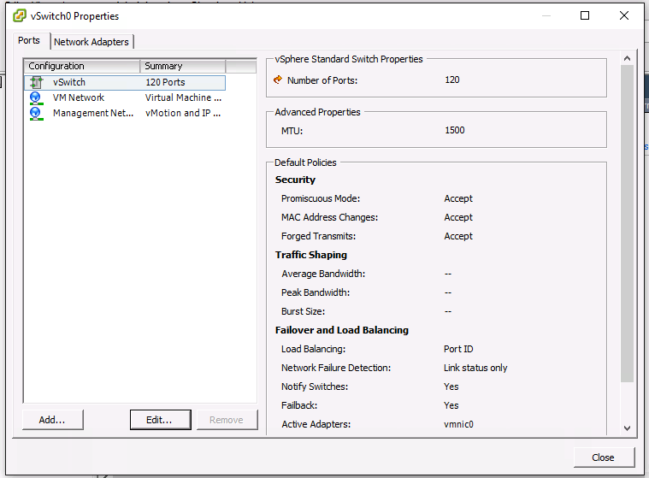This screenshot has width=649, height=478.
Task: Click the Burst Size label
Action: click(303, 311)
